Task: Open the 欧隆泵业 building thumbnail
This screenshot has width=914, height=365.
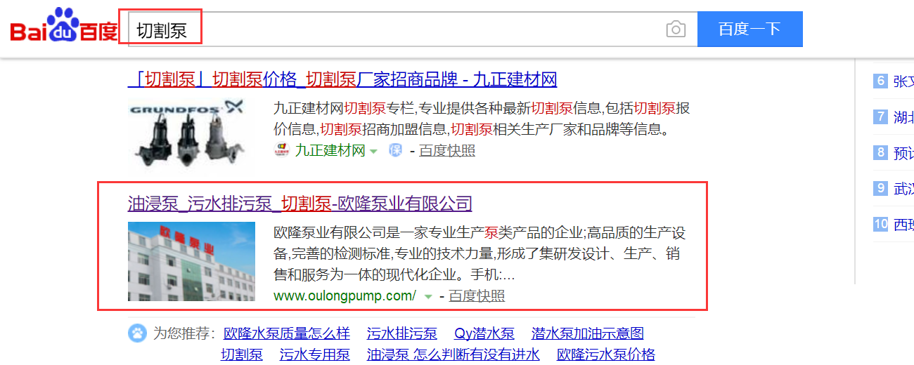Action: (x=191, y=261)
